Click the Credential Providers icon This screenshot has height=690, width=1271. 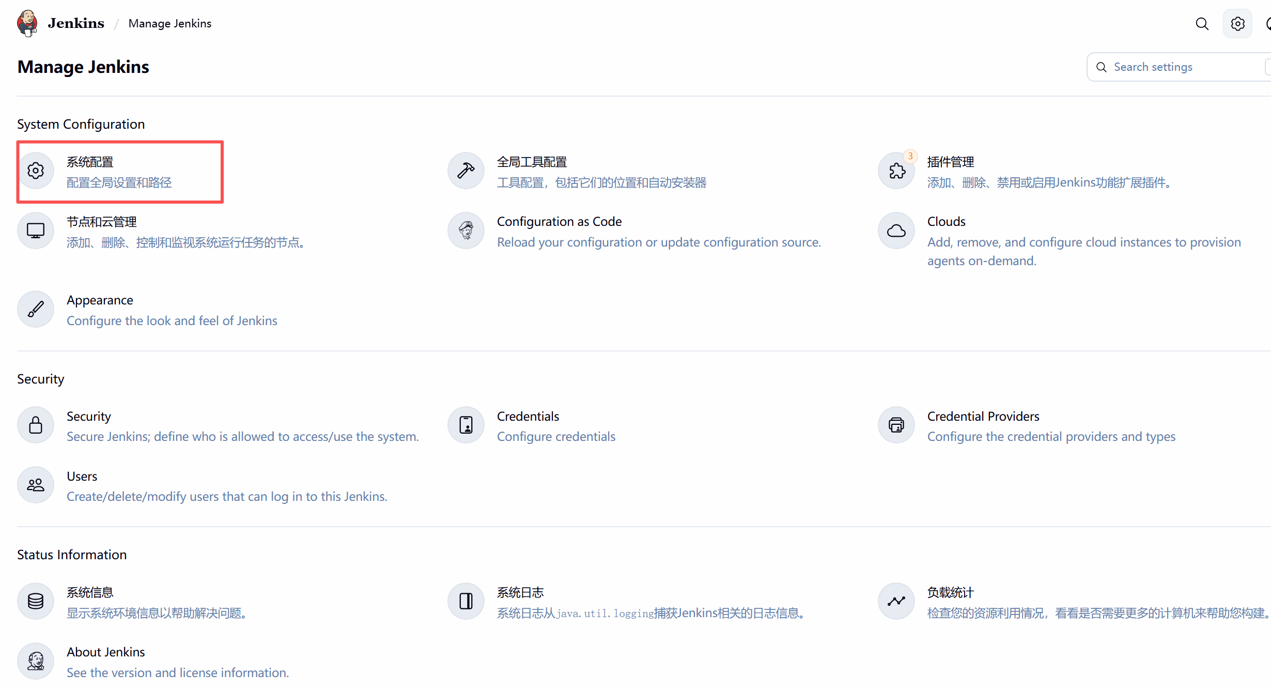896,425
